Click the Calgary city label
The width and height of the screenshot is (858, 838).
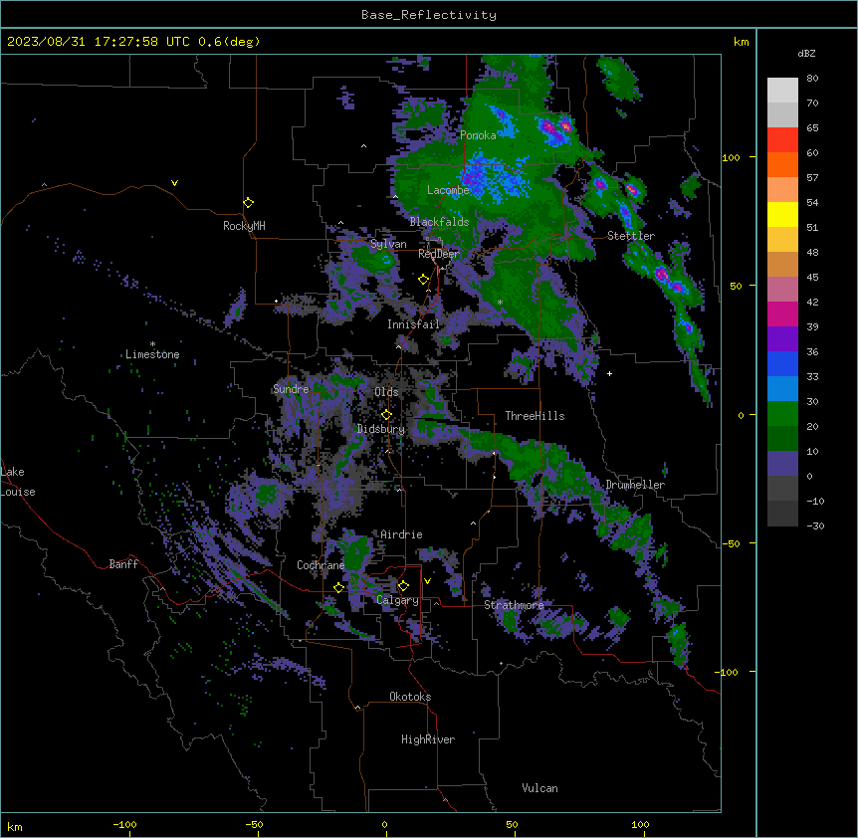tap(397, 600)
